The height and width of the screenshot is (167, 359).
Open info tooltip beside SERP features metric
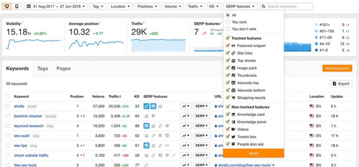pos(221,23)
